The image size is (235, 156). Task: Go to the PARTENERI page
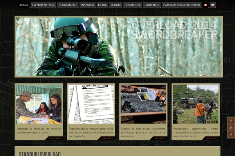[152, 5]
